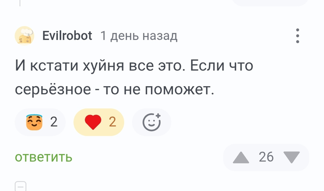The image size is (324, 191).
Task: Toggle the highlighted red heart reaction
Action: (x=99, y=122)
